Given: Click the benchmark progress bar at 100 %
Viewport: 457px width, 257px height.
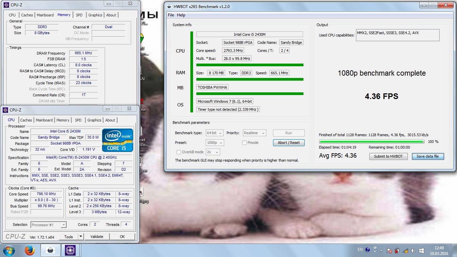Looking at the screenshot, I should click(x=372, y=142).
